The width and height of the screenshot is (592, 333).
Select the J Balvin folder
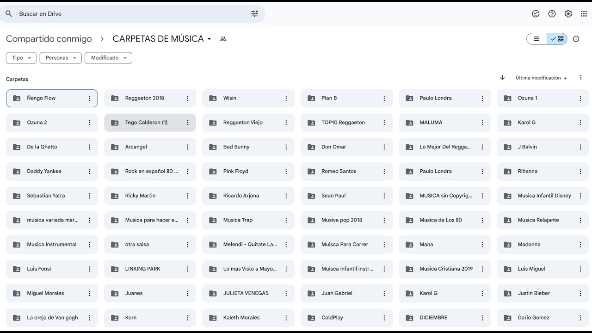pos(543,147)
